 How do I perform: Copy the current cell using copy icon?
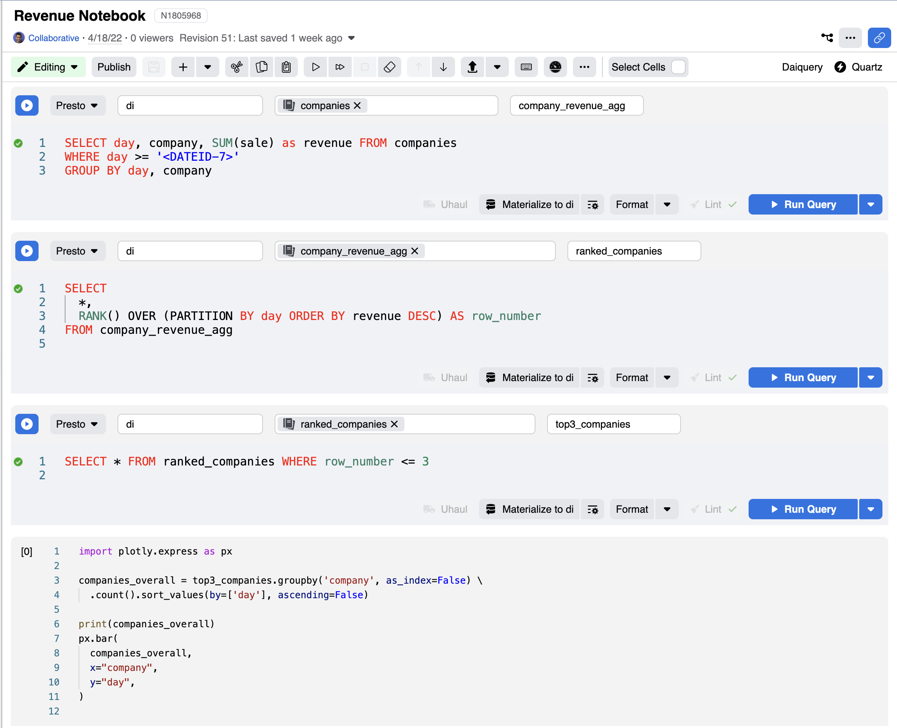click(262, 67)
